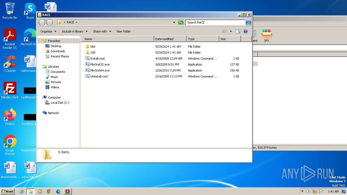The image size is (347, 195).
Task: Click File Explorer taskbar button
Action: point(31,191)
